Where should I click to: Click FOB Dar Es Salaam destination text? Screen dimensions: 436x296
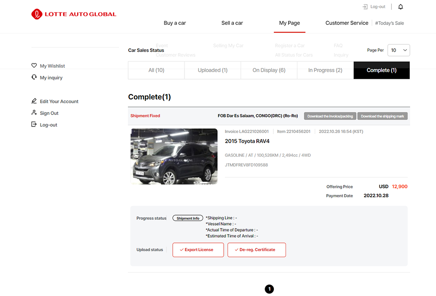point(258,116)
